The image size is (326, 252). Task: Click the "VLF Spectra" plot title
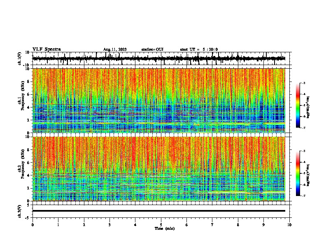click(47, 49)
